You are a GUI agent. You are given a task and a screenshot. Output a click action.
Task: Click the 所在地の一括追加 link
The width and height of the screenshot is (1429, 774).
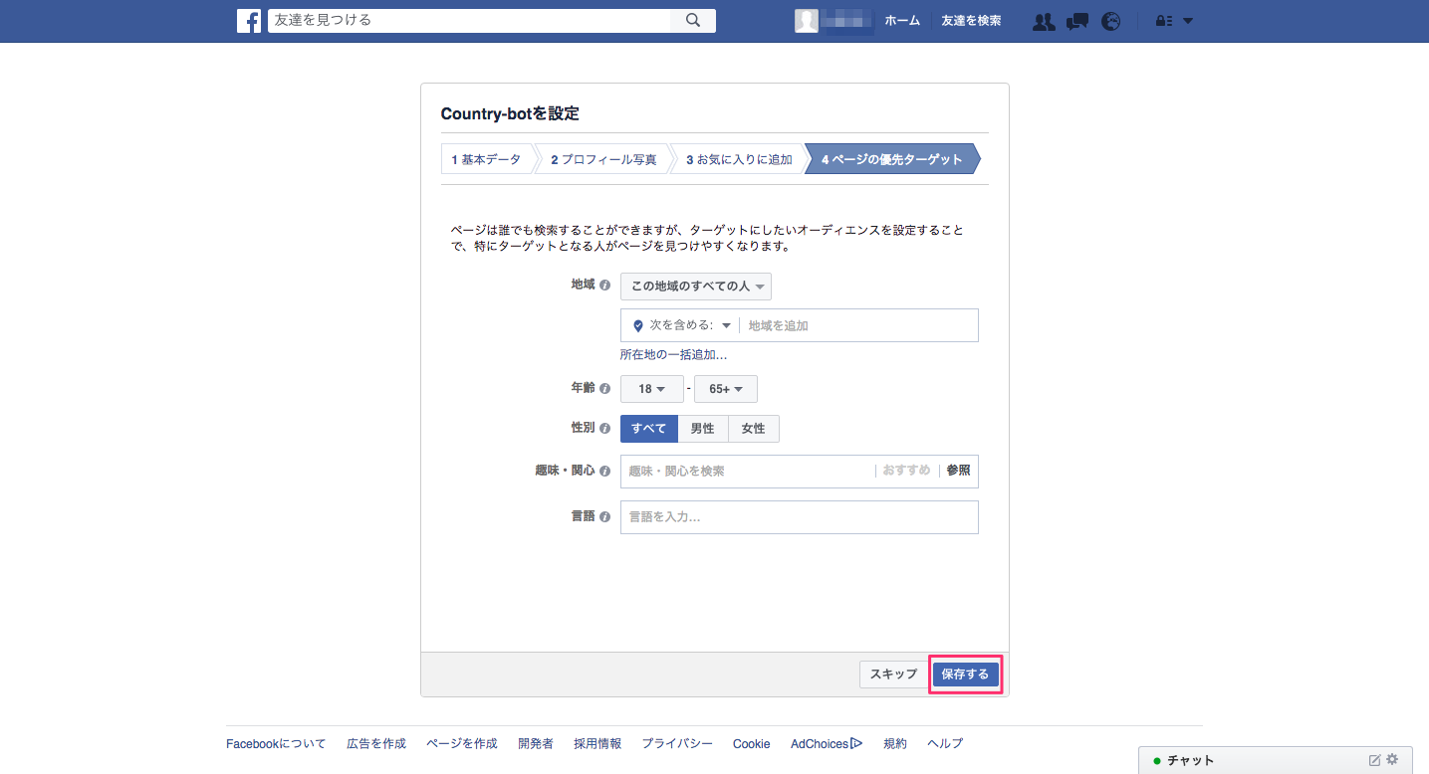[673, 355]
